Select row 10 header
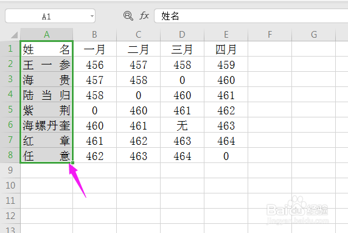 pyautogui.click(x=10, y=186)
